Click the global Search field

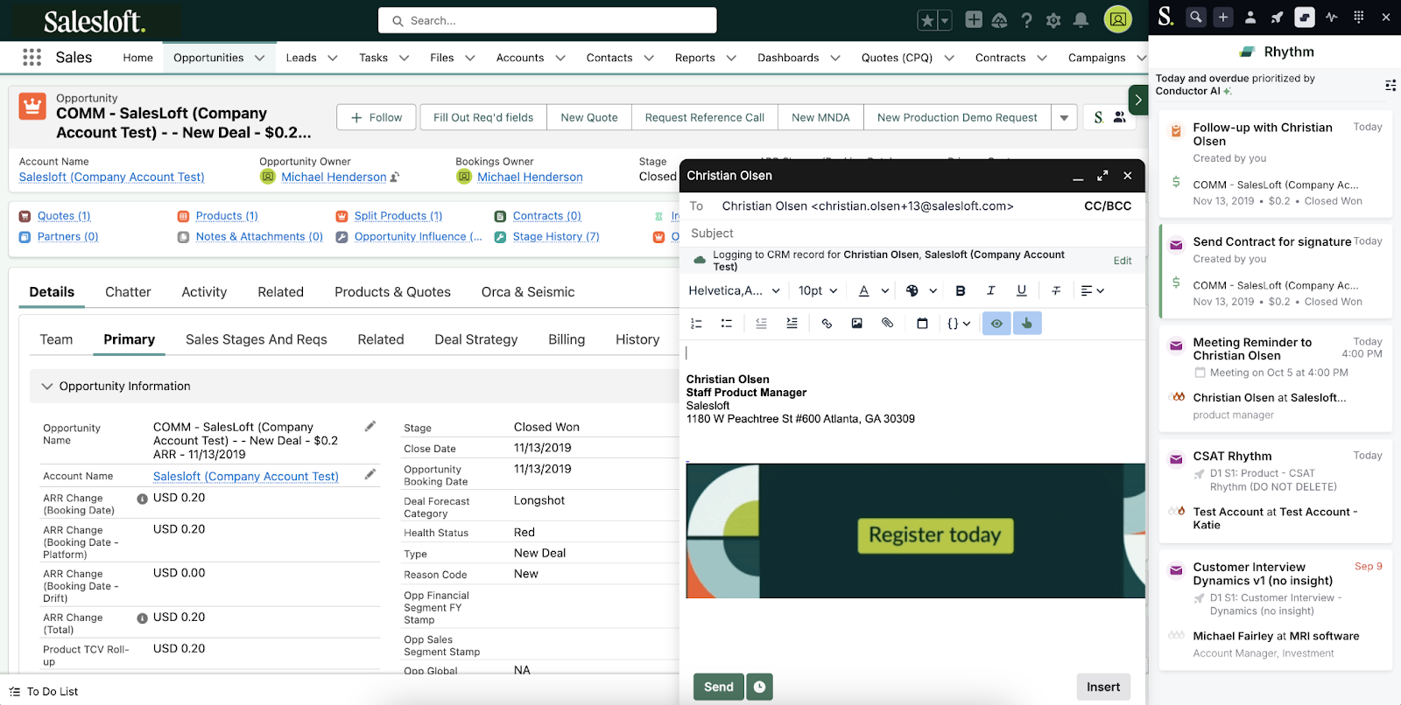click(547, 20)
